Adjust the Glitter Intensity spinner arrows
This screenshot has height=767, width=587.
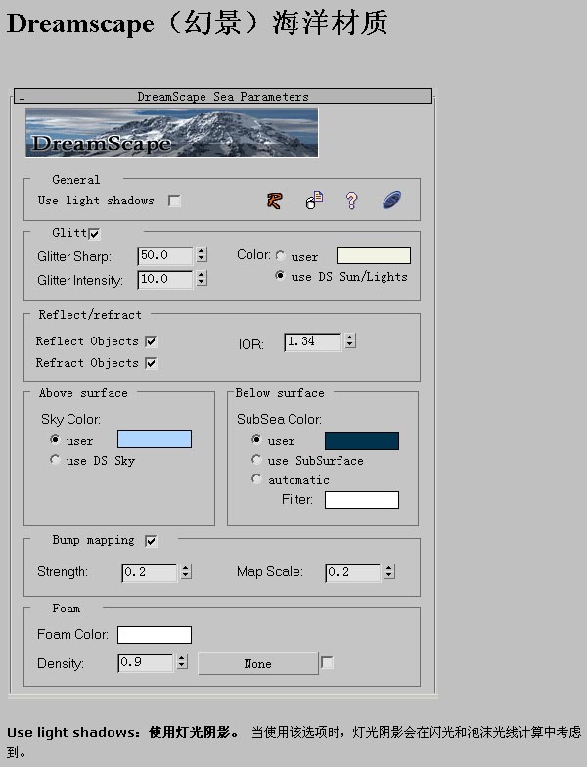pyautogui.click(x=202, y=278)
